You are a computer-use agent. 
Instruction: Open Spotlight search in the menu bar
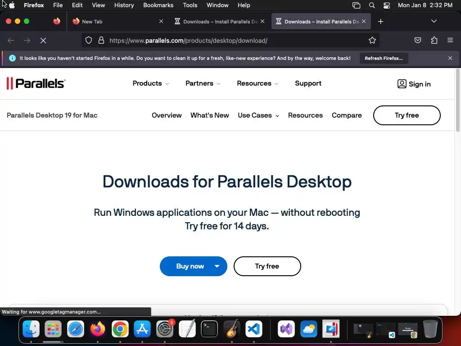click(371, 5)
